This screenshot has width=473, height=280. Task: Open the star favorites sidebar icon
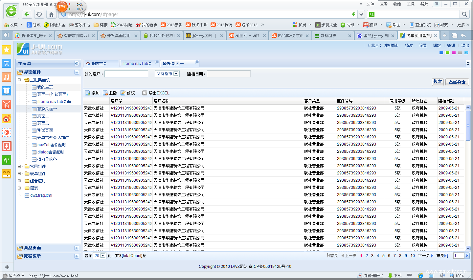point(7,50)
